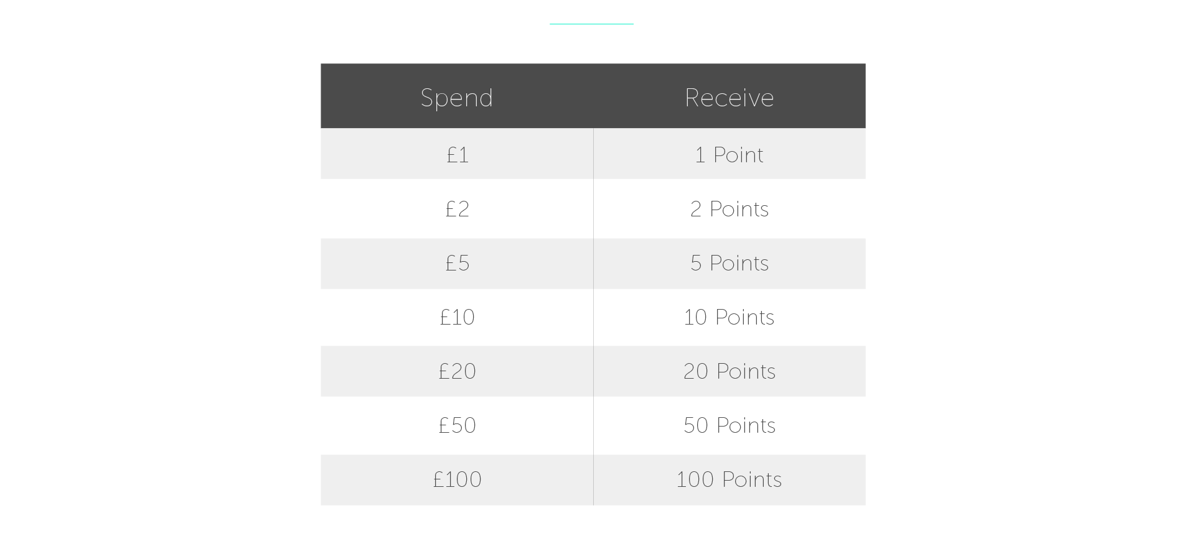Screen dimensions: 1187x559
Task: Click the singular word Point in the first row
Action: (738, 155)
